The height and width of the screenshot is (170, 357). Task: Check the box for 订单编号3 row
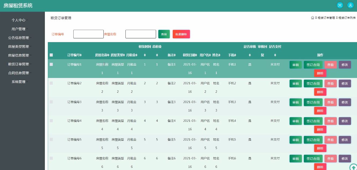tap(51, 102)
